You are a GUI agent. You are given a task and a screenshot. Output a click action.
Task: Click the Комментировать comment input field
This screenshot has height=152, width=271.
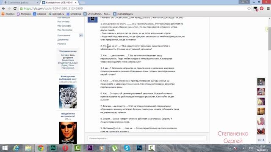pos(147,138)
